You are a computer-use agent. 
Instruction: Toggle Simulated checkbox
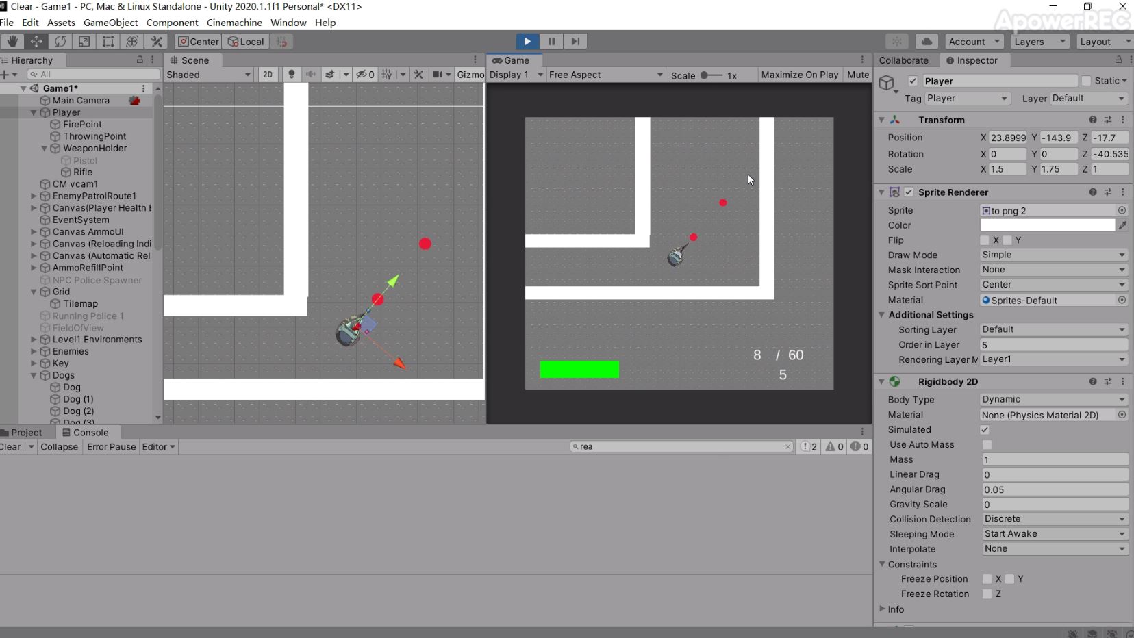(x=985, y=430)
